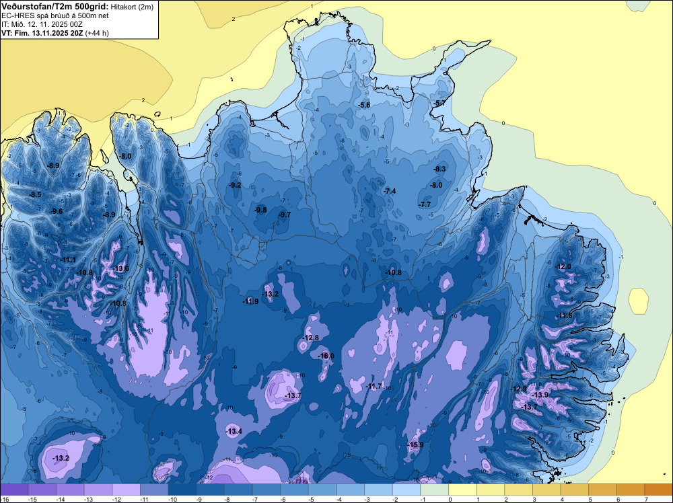Viewport: 673px width, 503px height.
Task: Click the -12.9 temperature label
Action: [519, 389]
